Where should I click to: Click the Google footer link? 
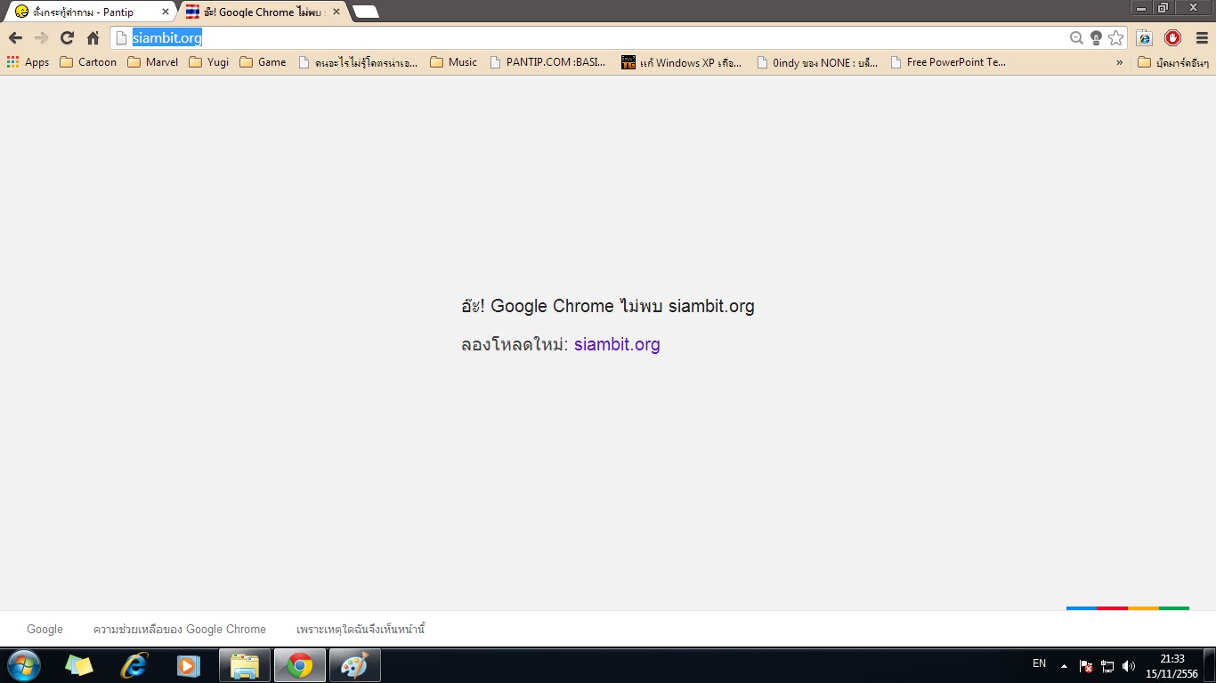[45, 629]
